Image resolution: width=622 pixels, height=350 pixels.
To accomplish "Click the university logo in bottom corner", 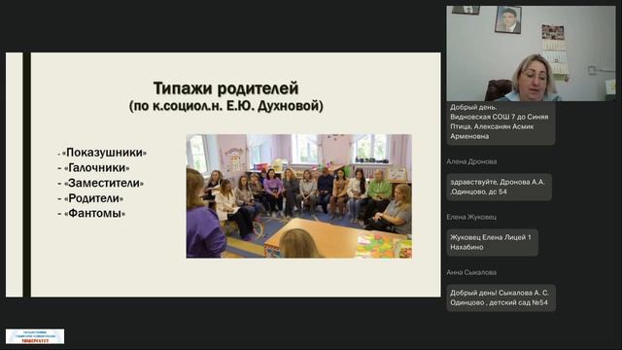I will pyautogui.click(x=35, y=336).
